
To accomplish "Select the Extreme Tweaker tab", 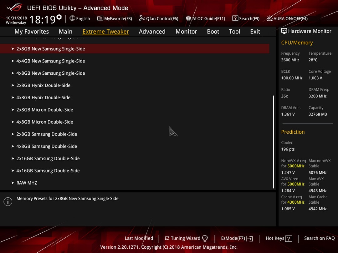I will click(106, 32).
